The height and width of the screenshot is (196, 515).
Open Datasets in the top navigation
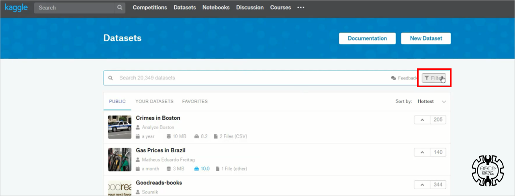pyautogui.click(x=185, y=8)
